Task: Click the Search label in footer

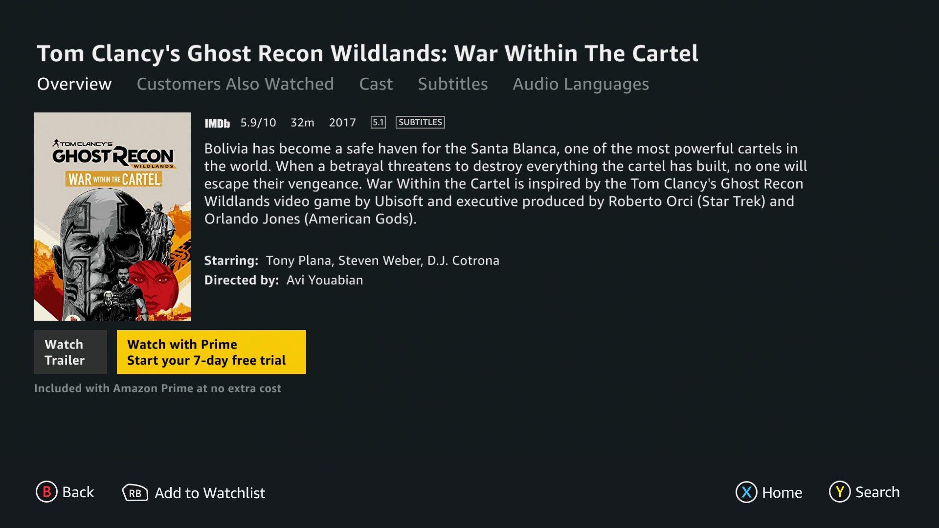Action: (877, 492)
